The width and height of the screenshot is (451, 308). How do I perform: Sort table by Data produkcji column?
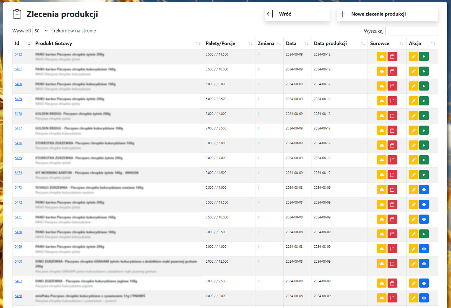pos(339,43)
